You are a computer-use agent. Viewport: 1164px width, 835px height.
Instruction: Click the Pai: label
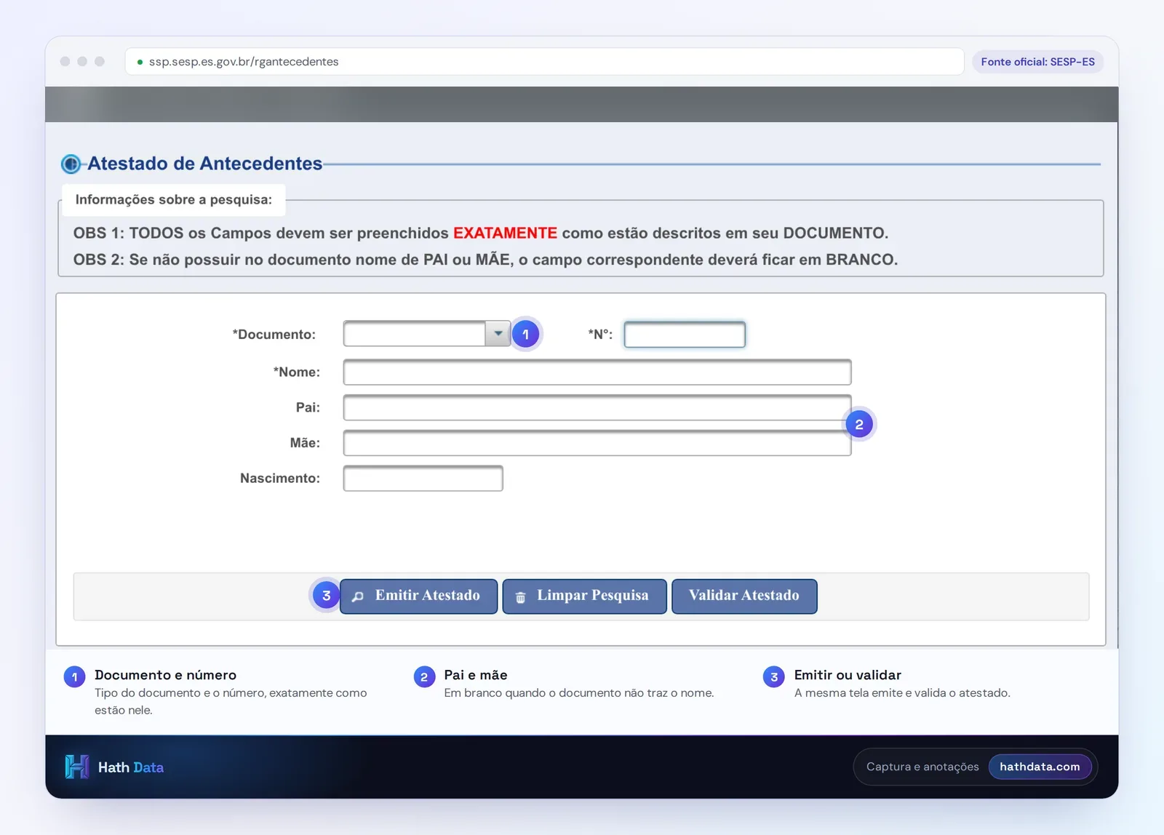[x=308, y=407]
